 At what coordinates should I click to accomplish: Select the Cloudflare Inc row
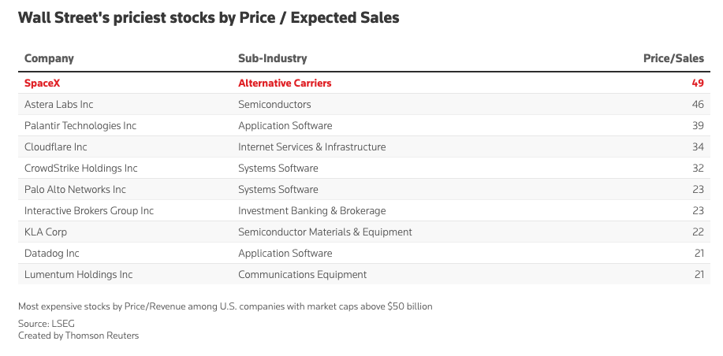click(364, 147)
